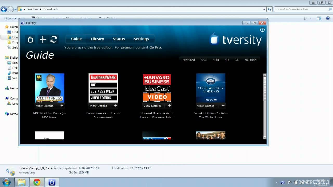Add BusinessWeek feed with its plus icon
The image size is (333, 187).
pyautogui.click(x=116, y=106)
